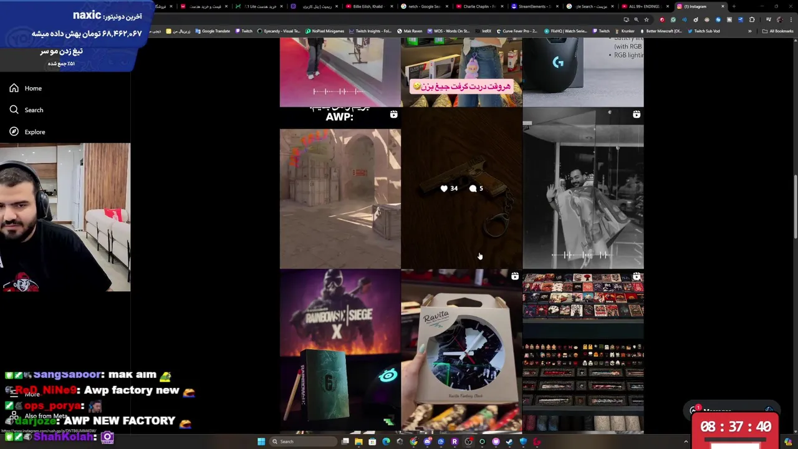Click the like count 34 on hovered post

[x=449, y=188]
